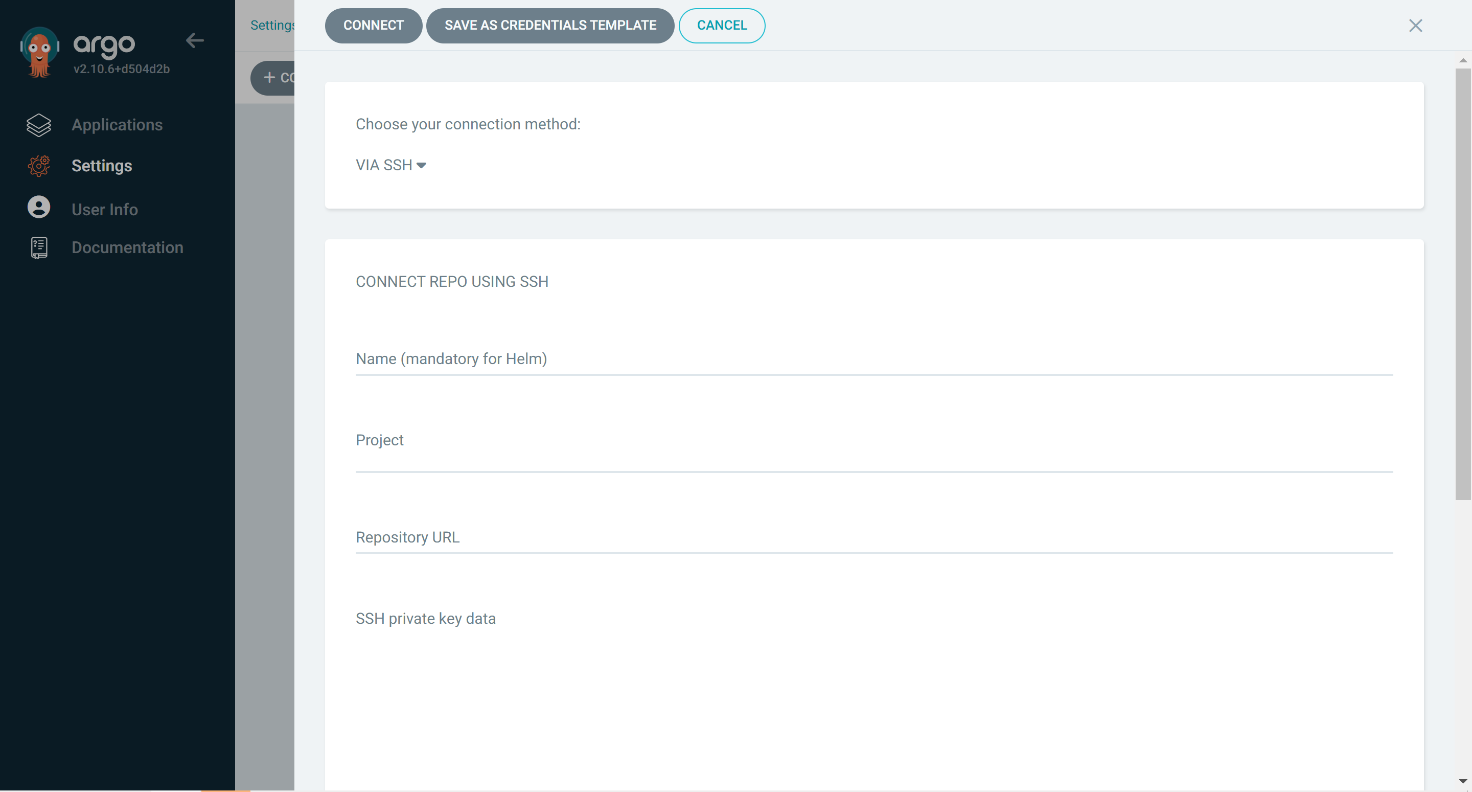The image size is (1472, 792).
Task: Open the VIA SSH connection method dropdown
Action: point(384,165)
